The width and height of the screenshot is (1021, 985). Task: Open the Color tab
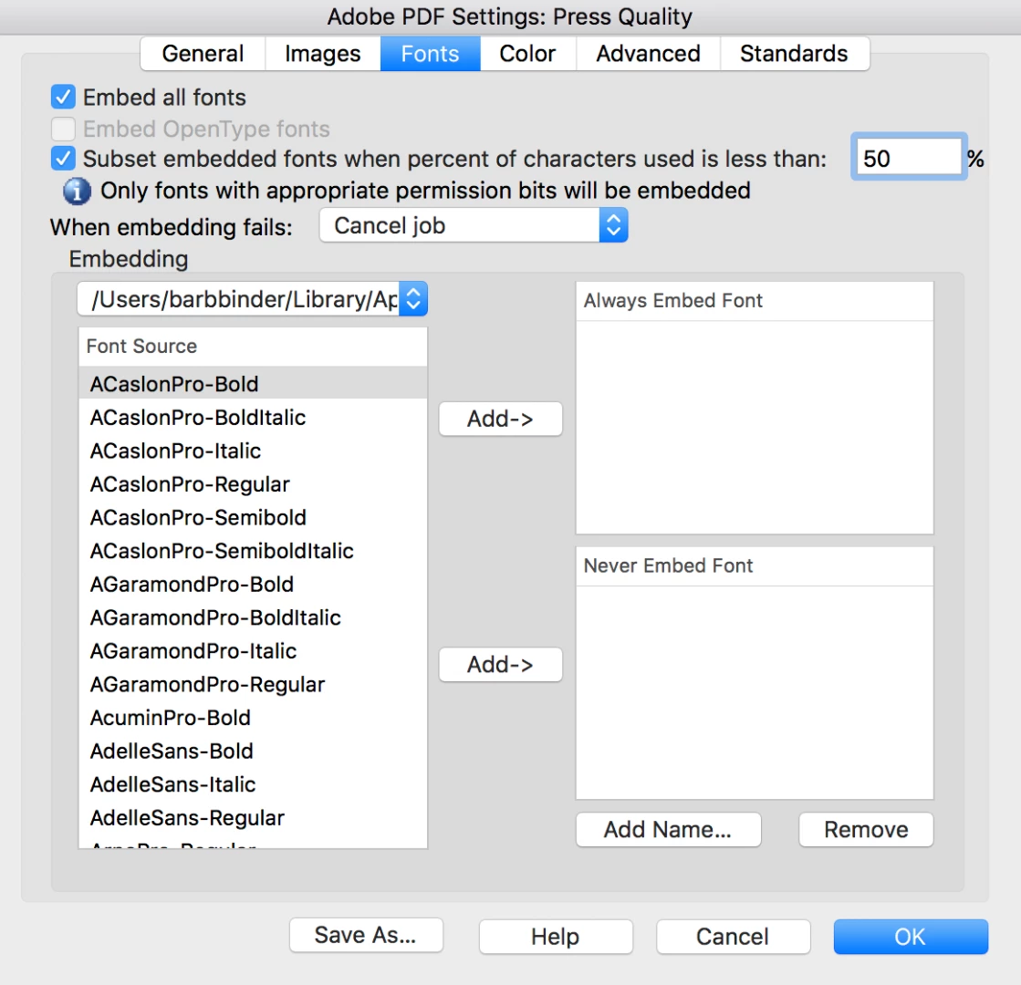pyautogui.click(x=527, y=54)
